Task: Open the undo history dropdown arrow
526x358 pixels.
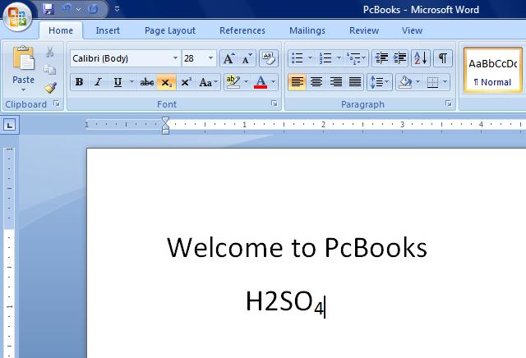Action: (x=79, y=9)
